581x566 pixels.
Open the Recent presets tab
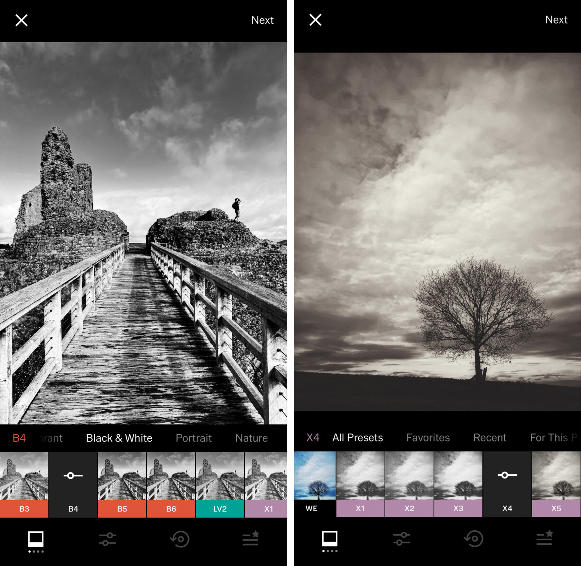(489, 438)
